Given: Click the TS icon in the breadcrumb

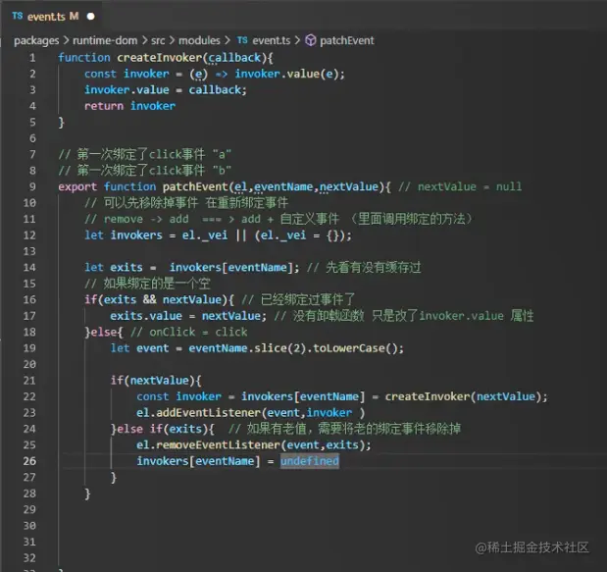Looking at the screenshot, I should [x=242, y=40].
